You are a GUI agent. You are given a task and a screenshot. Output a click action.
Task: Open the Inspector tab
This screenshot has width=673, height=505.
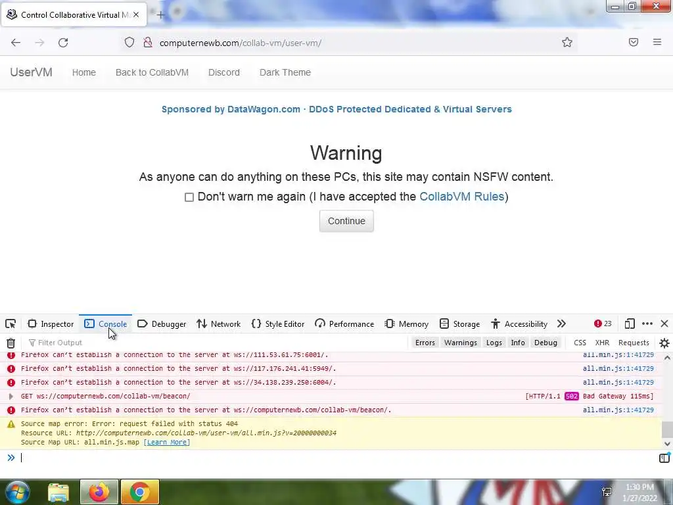click(x=51, y=324)
